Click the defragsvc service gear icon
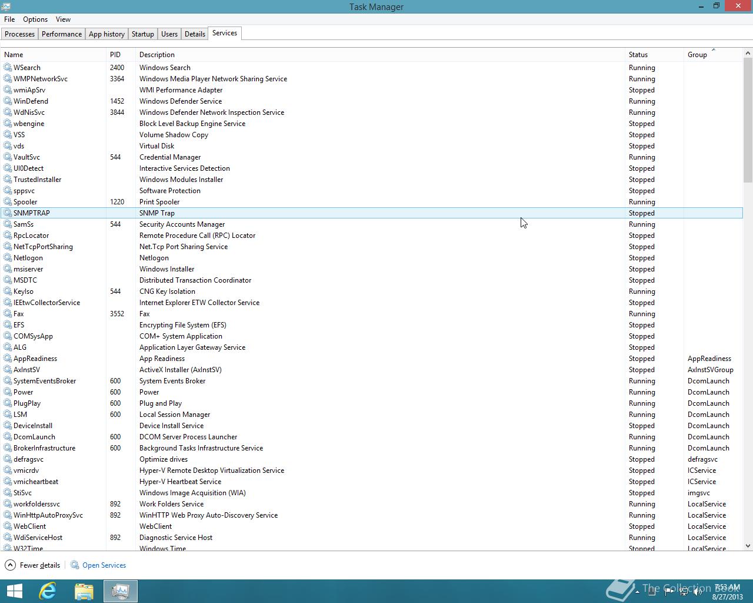Screen dimensions: 753x603 click(x=8, y=459)
